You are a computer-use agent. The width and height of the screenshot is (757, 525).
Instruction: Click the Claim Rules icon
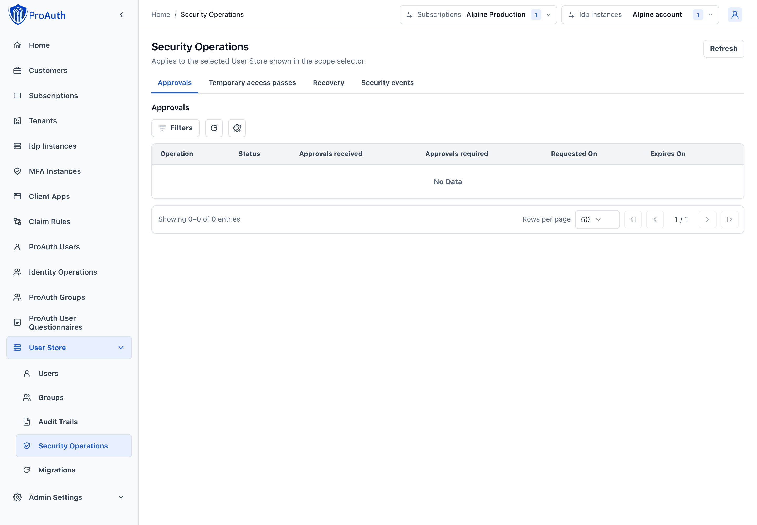[17, 222]
